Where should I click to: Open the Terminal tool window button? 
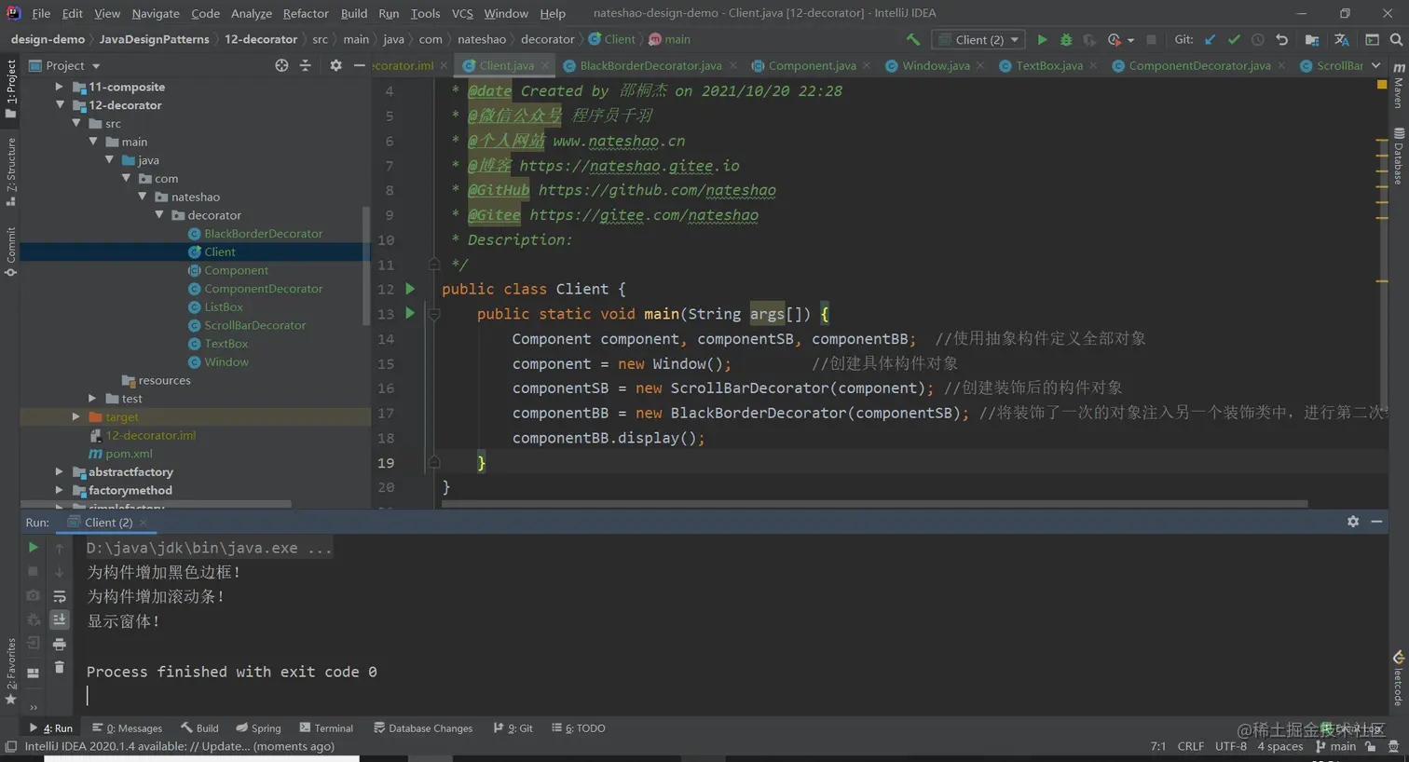326,728
